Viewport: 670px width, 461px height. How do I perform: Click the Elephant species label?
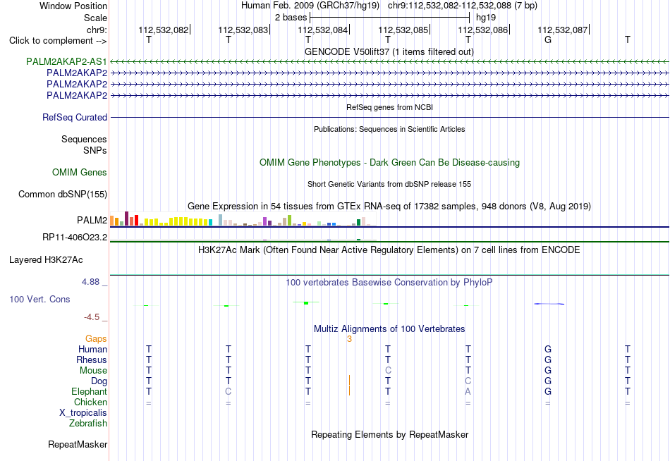pyautogui.click(x=90, y=392)
